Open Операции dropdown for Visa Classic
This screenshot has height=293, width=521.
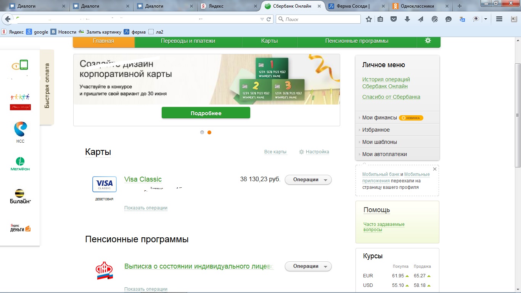point(308,180)
